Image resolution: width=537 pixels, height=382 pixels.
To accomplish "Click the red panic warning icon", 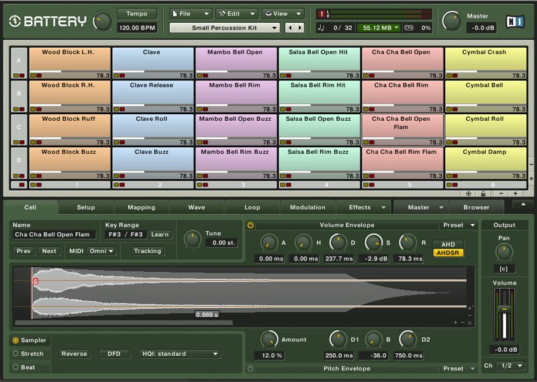I will tap(322, 13).
